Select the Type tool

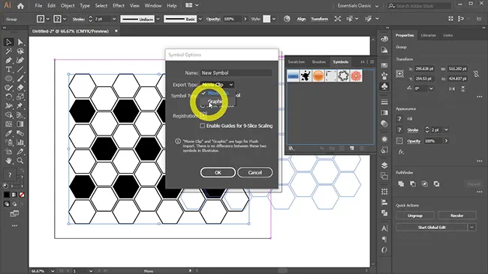(8, 70)
